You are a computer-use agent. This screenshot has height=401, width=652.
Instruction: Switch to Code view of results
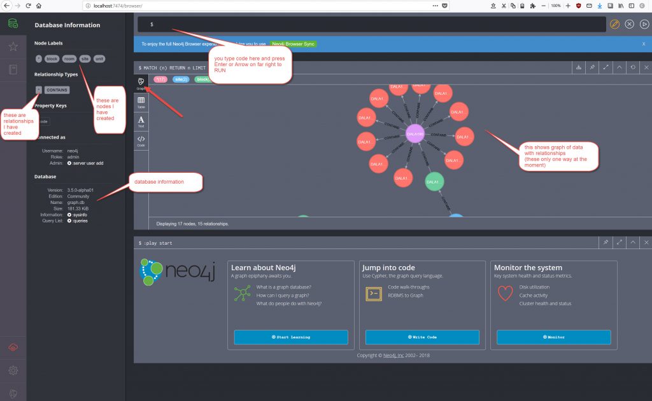tap(141, 140)
